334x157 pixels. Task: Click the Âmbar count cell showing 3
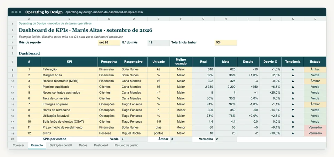pyautogui.click(x=181, y=139)
